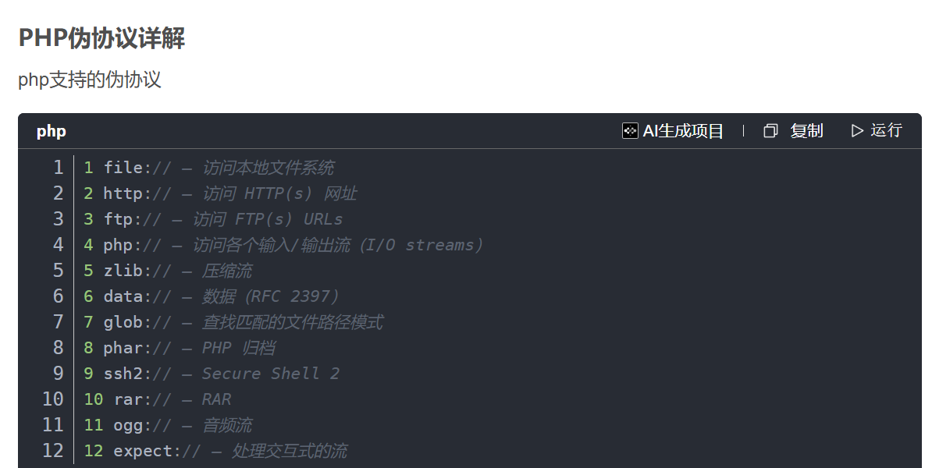This screenshot has height=468, width=932.
Task: Click the ssh2:// Secure Shell 2 line
Action: pyautogui.click(x=222, y=374)
